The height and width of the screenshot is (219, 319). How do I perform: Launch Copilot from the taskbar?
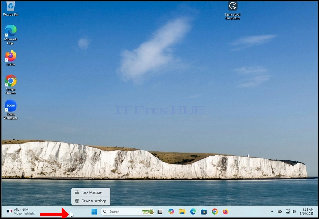pos(171,212)
